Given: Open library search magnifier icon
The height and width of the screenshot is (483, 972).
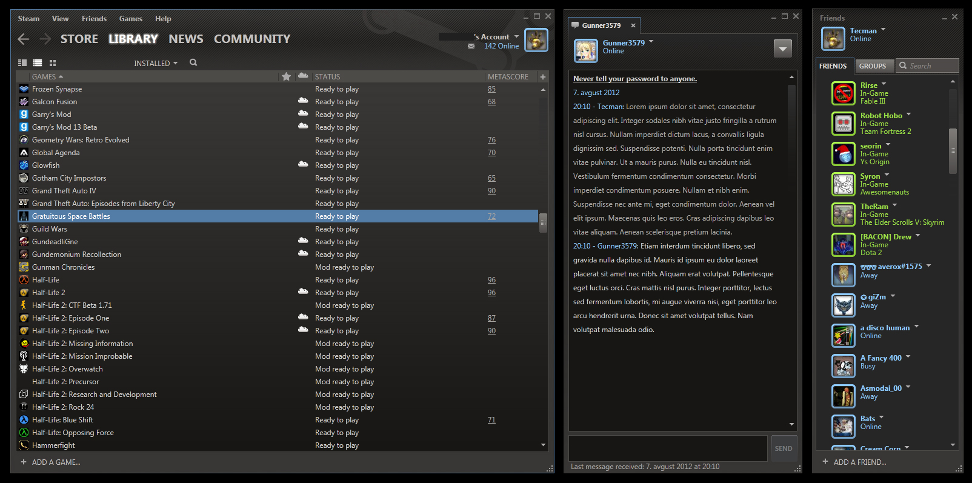Looking at the screenshot, I should click(x=193, y=62).
